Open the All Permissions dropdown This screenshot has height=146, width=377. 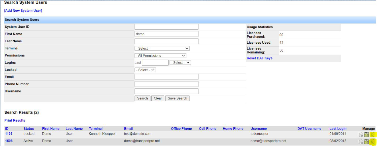[160, 55]
